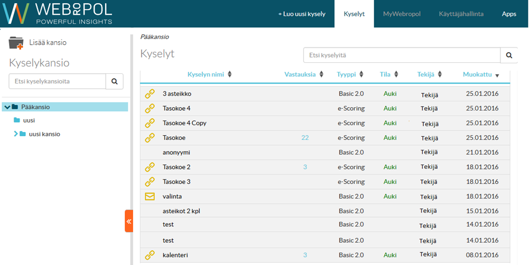Viewport: 530px width, 265px height.
Task: Collapse the Pääkansio tree node
Action: pyautogui.click(x=7, y=107)
